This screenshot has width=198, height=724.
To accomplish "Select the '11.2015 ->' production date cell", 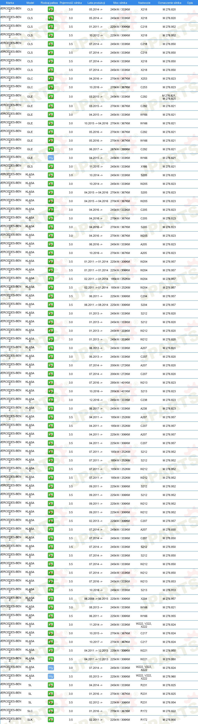I will pos(96,167).
